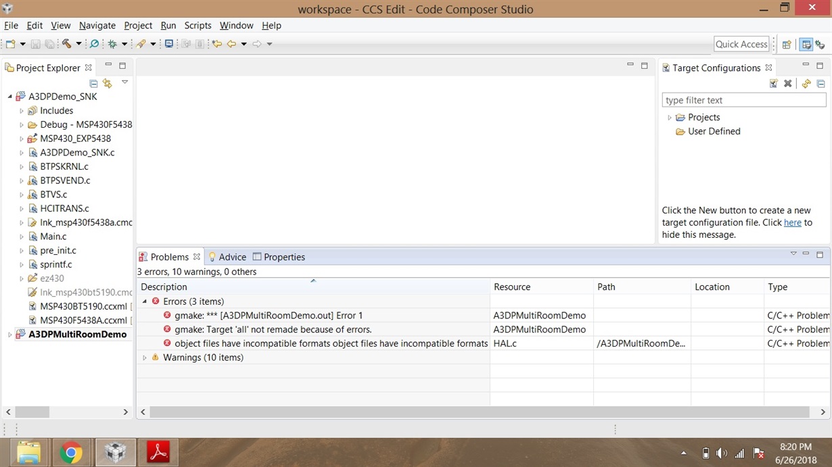Open the New wizard dropdown arrow
832x467 pixels.
tap(22, 44)
